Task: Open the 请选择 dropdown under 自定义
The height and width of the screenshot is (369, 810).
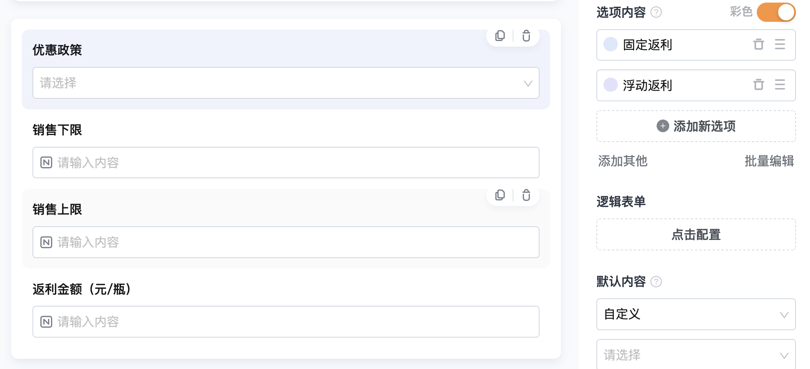Action: tap(696, 354)
